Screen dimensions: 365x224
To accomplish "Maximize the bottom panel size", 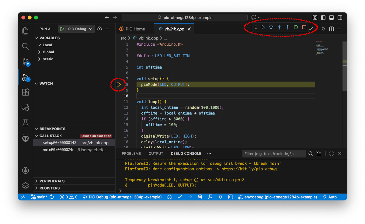I will [x=332, y=153].
